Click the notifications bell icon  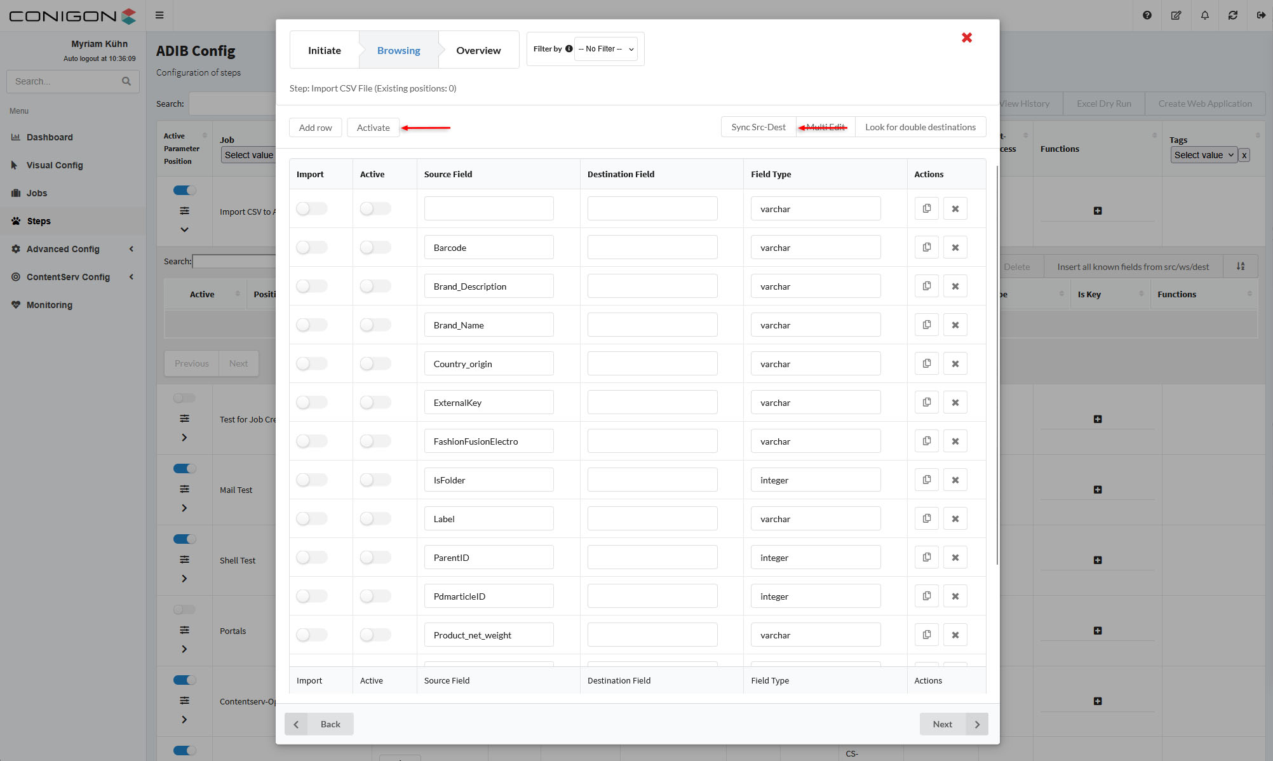(x=1204, y=15)
